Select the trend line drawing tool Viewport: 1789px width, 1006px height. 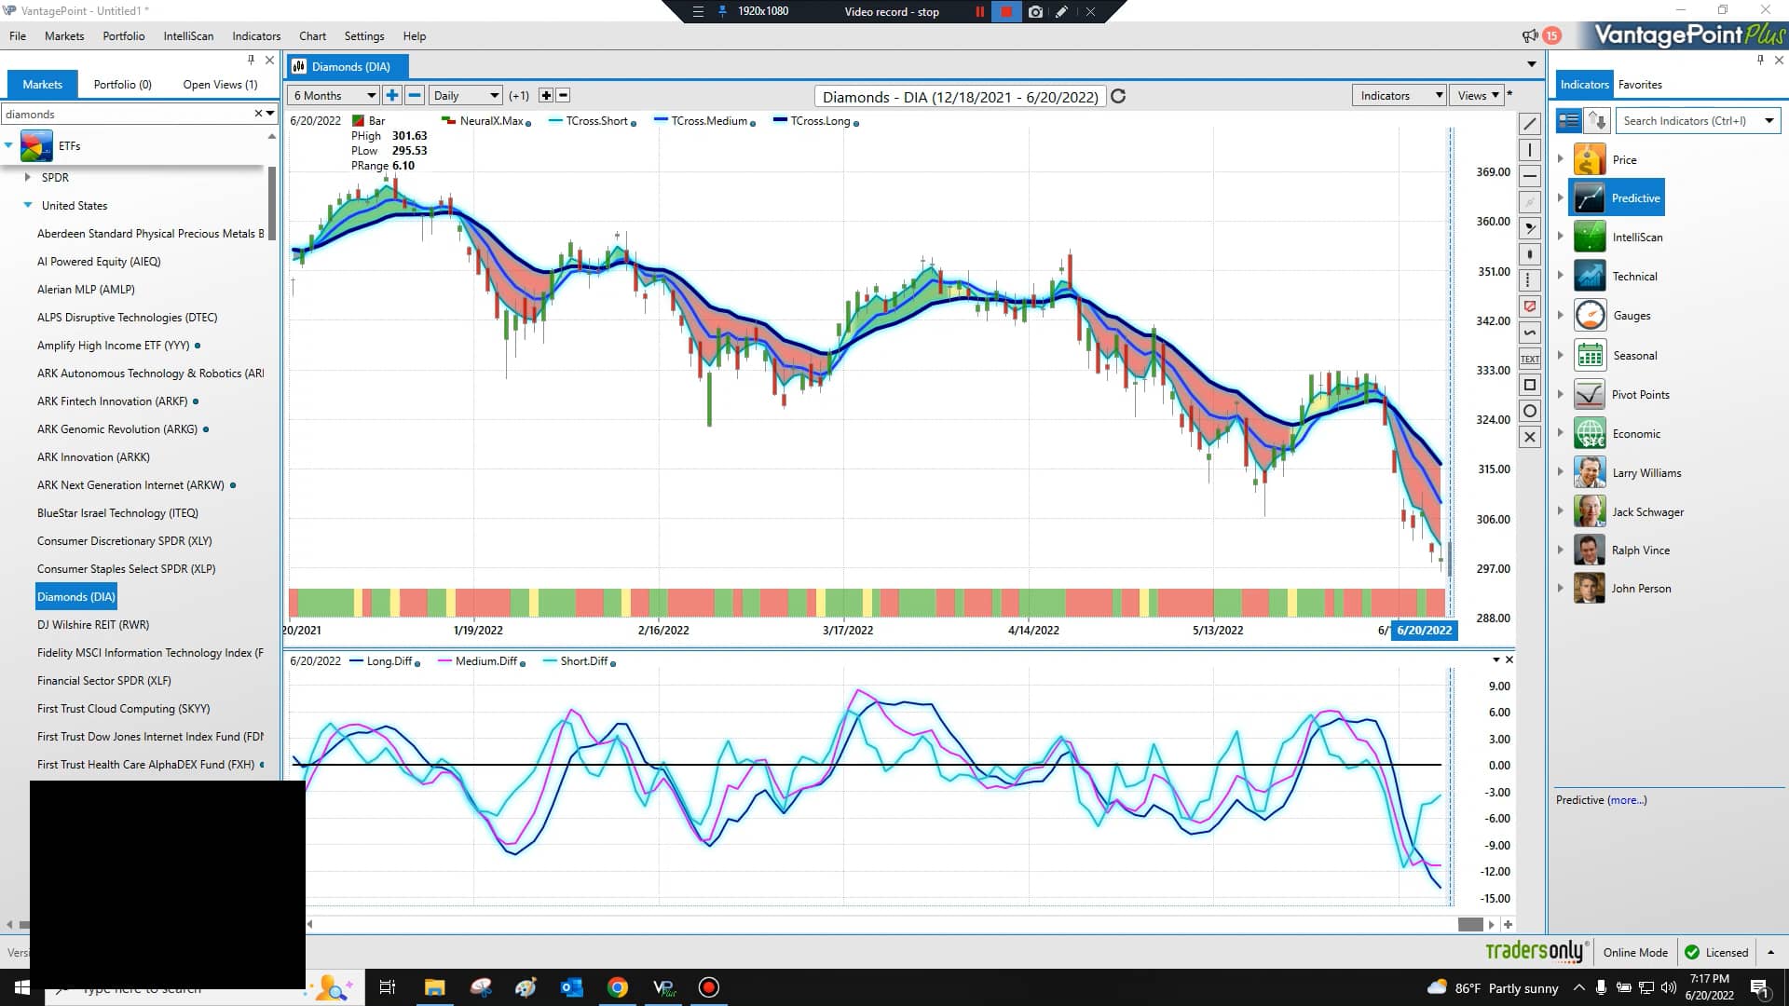(x=1529, y=124)
